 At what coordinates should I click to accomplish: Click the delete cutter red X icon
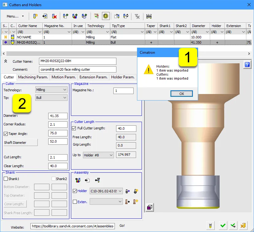point(54,16)
